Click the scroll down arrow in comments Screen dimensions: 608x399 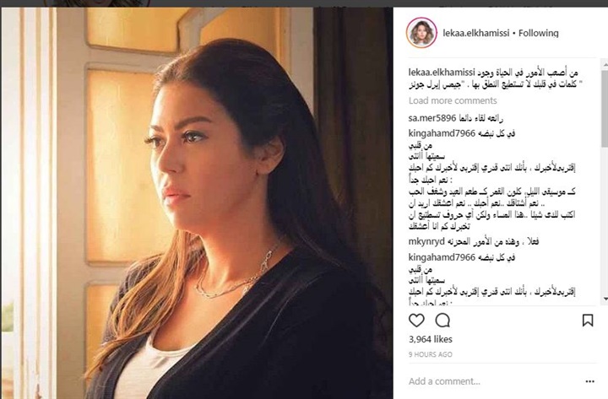pos(605,299)
